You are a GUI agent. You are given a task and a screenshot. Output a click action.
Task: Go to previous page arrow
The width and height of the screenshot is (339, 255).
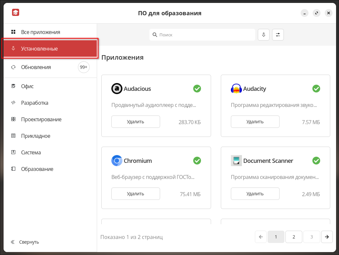click(x=261, y=237)
